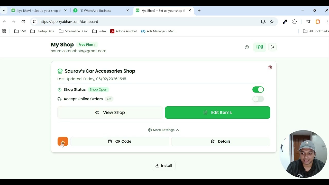Click the orange download icon button
Screen dimensions: 329x185
pyautogui.click(x=63, y=141)
